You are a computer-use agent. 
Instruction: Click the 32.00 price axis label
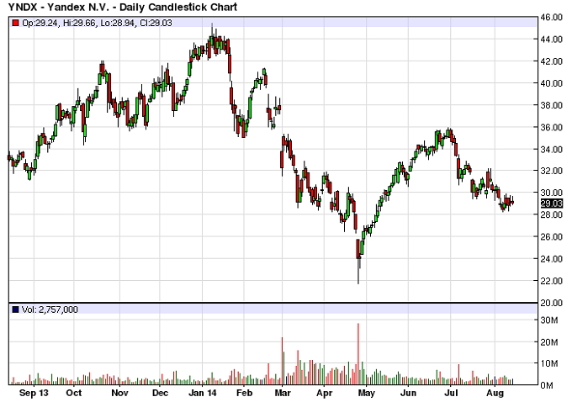pos(552,171)
